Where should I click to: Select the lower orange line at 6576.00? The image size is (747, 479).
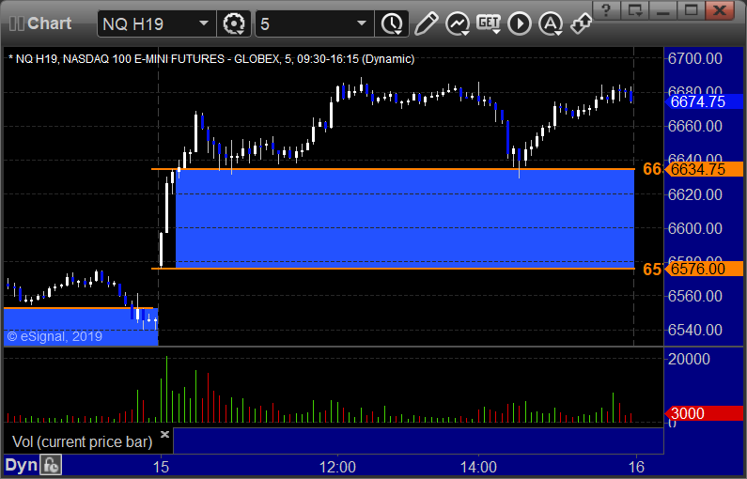tap(393, 269)
